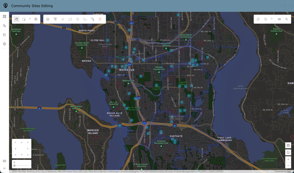Click the edit attributes tool
Viewport: 294px width, 173px height.
pos(55,19)
